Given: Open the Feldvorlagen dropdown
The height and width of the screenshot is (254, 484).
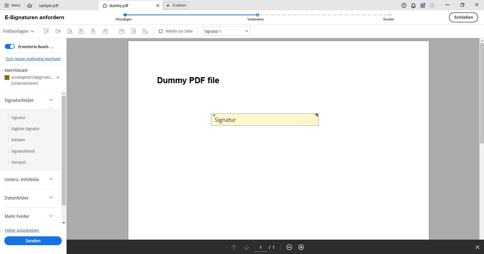Looking at the screenshot, I should point(18,31).
